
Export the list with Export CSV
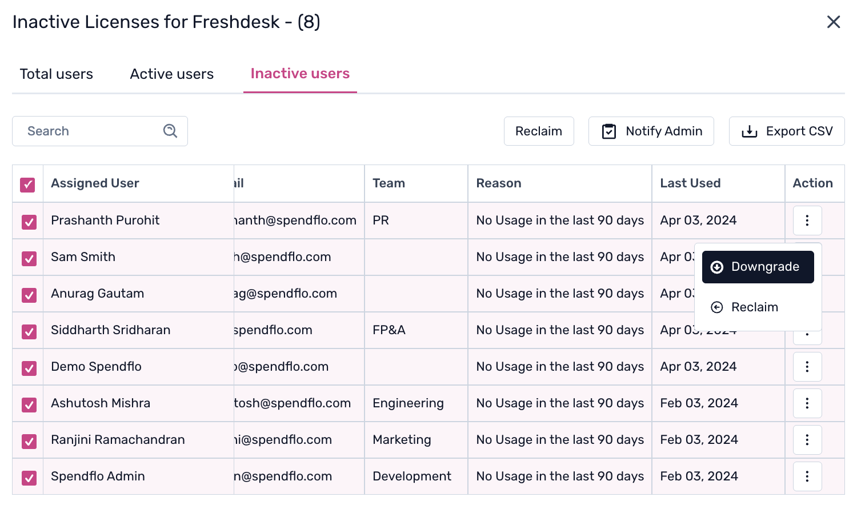[x=787, y=131]
